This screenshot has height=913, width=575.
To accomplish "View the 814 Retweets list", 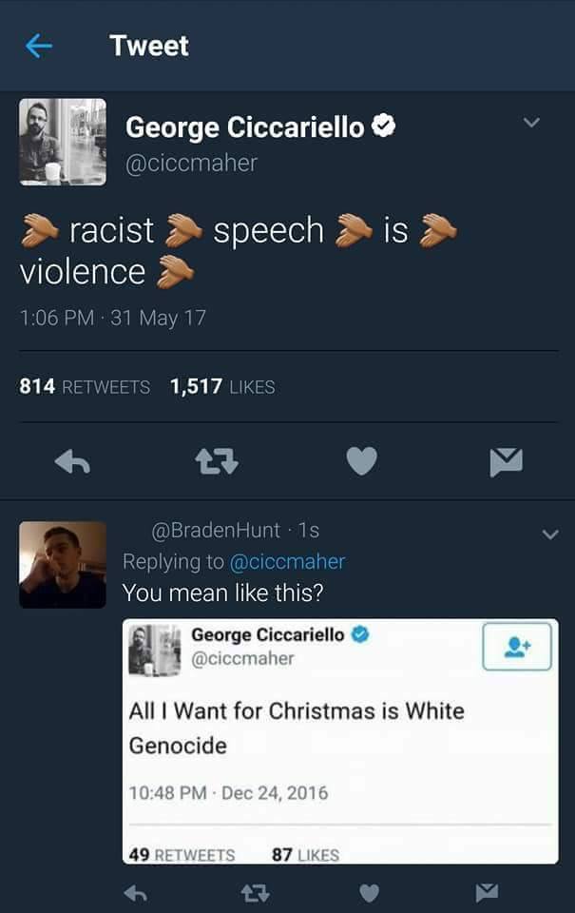I will pyautogui.click(x=85, y=387).
